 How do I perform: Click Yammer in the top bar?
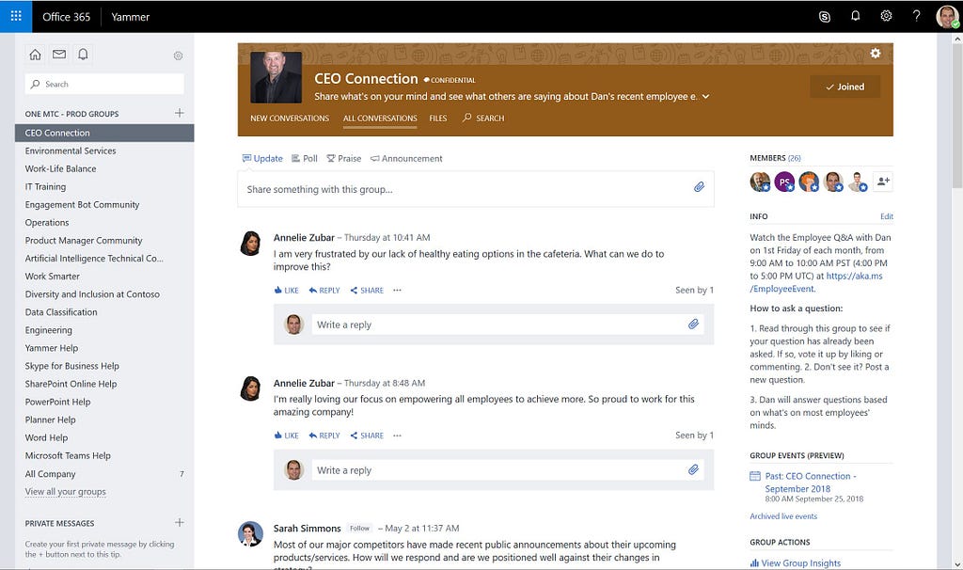pos(130,17)
